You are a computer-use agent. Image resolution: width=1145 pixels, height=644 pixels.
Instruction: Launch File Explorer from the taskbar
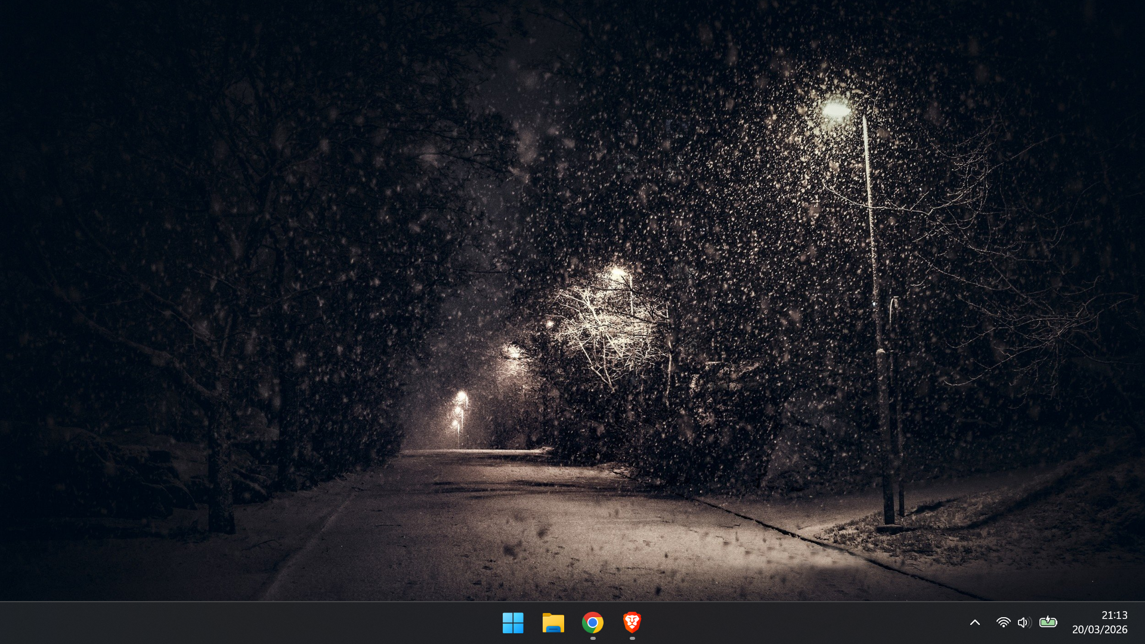(x=553, y=623)
